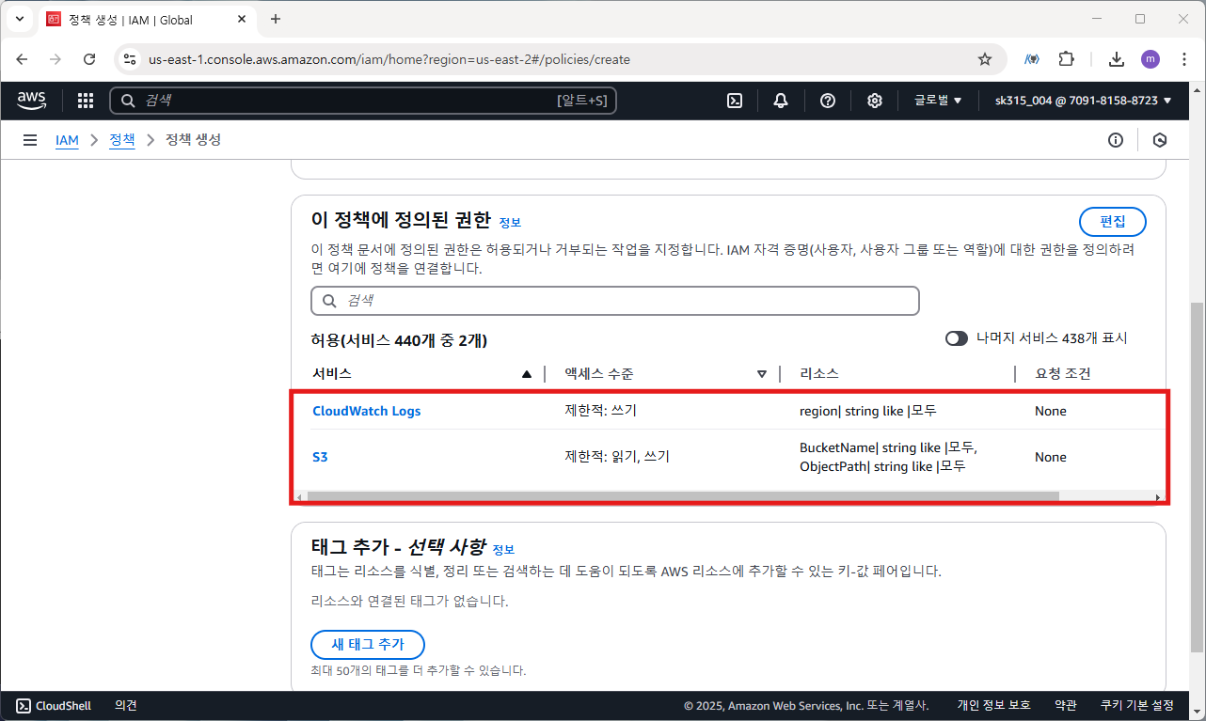Focus the AWS top search box
1206x721 pixels.
pyautogui.click(x=363, y=101)
